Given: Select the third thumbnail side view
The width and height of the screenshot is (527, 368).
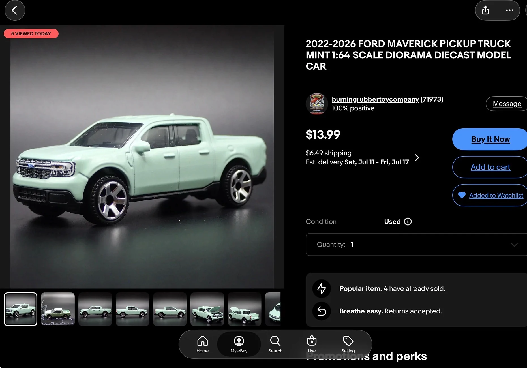Looking at the screenshot, I should [95, 309].
